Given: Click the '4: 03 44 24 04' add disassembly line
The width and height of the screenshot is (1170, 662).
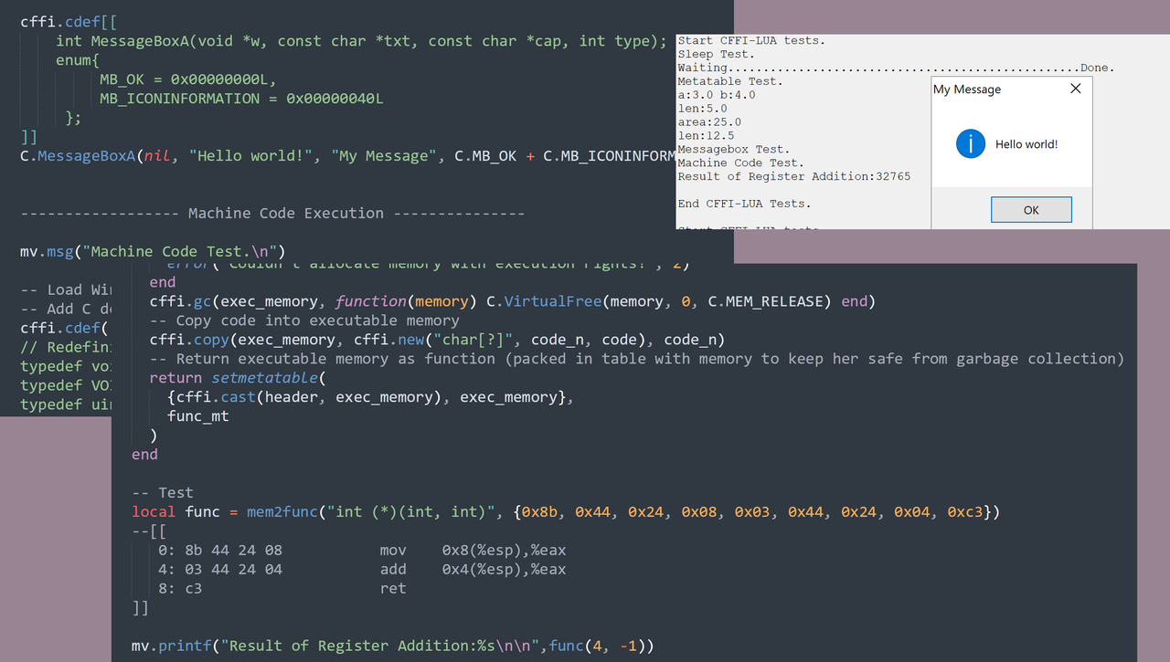Looking at the screenshot, I should pyautogui.click(x=362, y=570).
